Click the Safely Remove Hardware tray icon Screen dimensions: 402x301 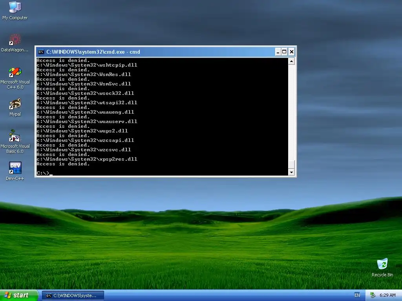point(373,296)
